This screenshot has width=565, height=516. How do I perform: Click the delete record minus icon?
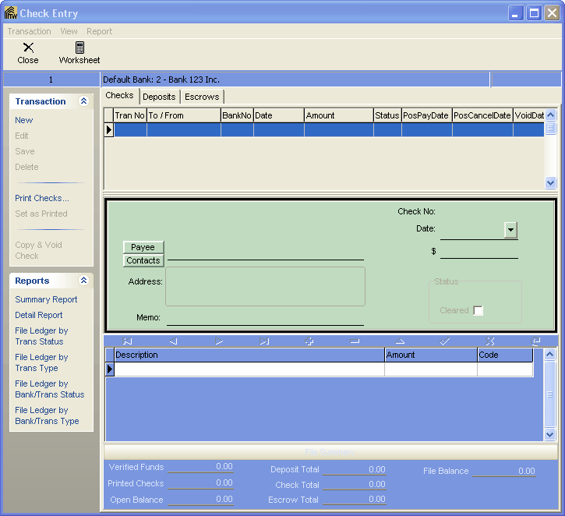pyautogui.click(x=355, y=341)
